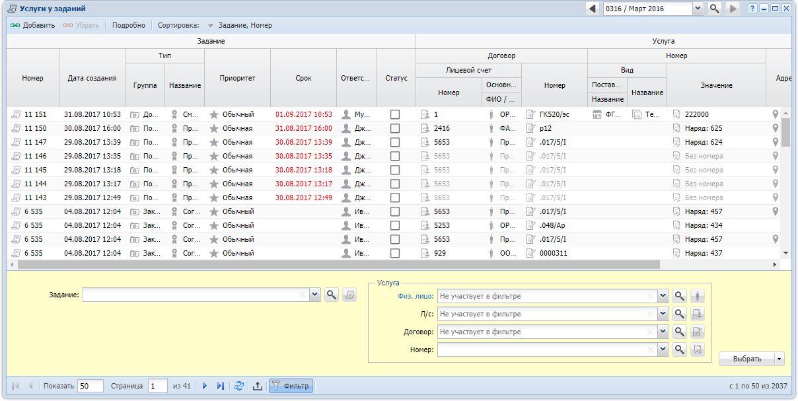Viewport: 798px width, 401px height.
Task: Click the search icon next to Задание filter
Action: (x=332, y=295)
